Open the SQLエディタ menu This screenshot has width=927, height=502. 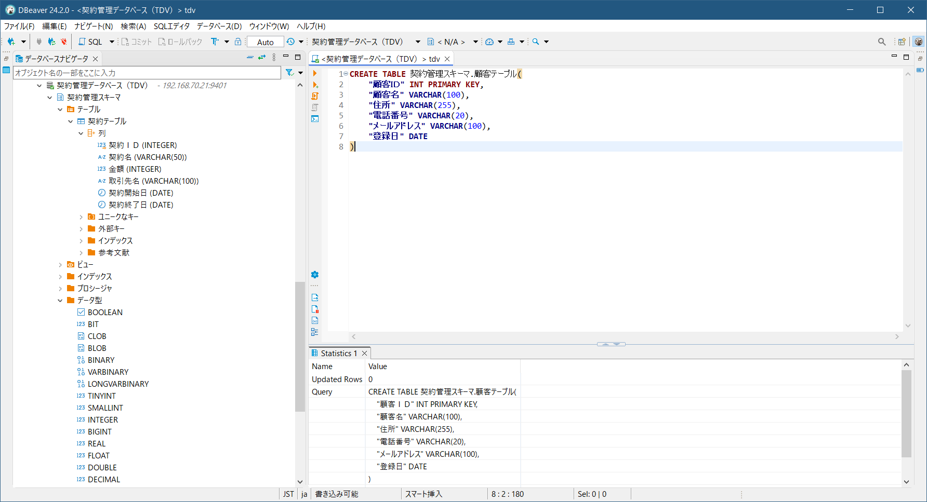[x=171, y=26]
